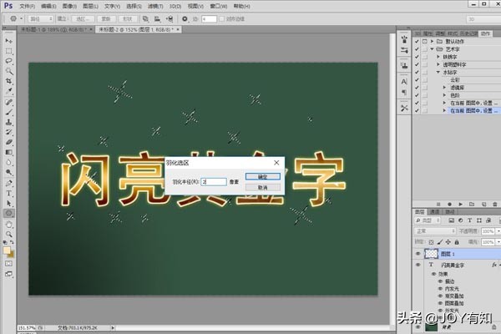This screenshot has height=334, width=501.
Task: Select the Lasso tool
Action: pyautogui.click(x=8, y=61)
